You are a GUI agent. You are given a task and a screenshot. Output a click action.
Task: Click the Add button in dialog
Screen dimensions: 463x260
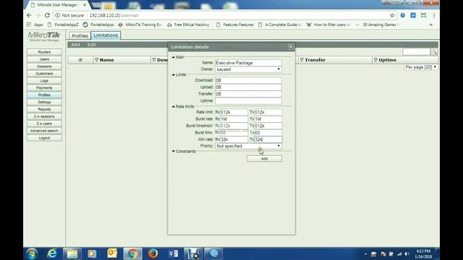pyautogui.click(x=264, y=159)
